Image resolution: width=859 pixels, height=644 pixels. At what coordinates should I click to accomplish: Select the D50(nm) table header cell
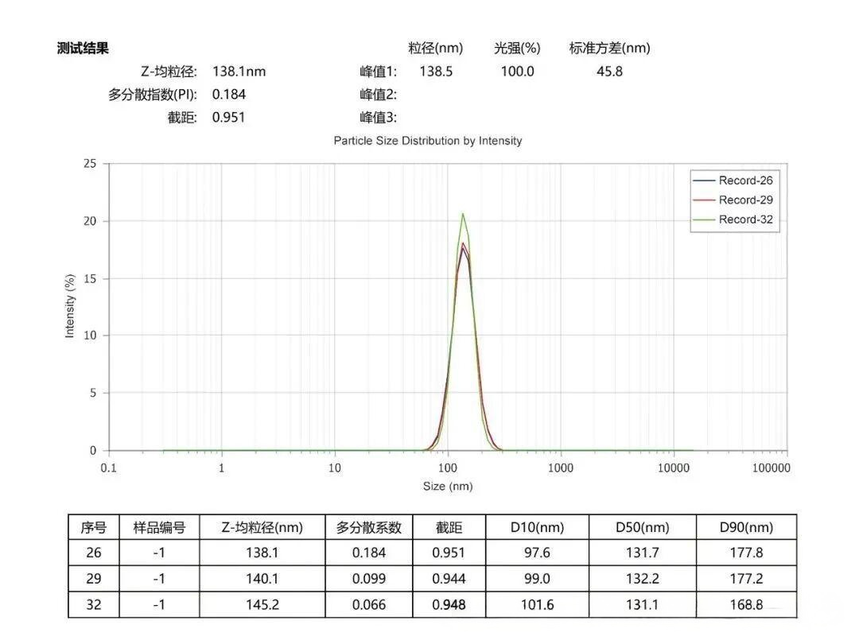coord(642,527)
